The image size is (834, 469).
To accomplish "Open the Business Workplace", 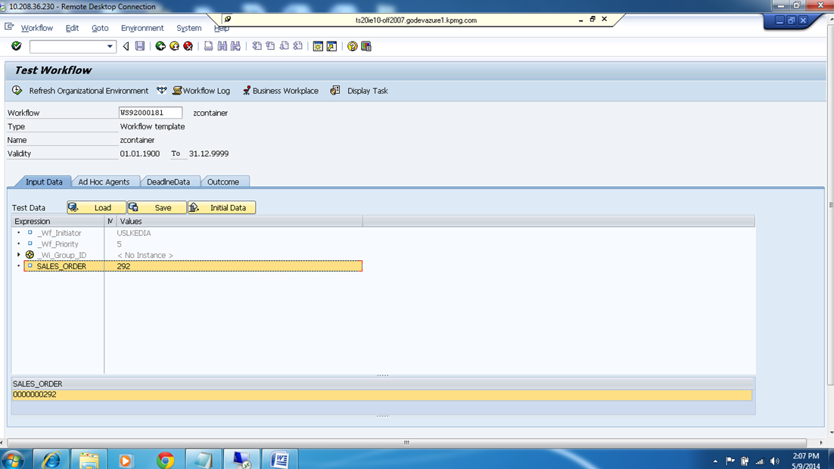I will [280, 90].
